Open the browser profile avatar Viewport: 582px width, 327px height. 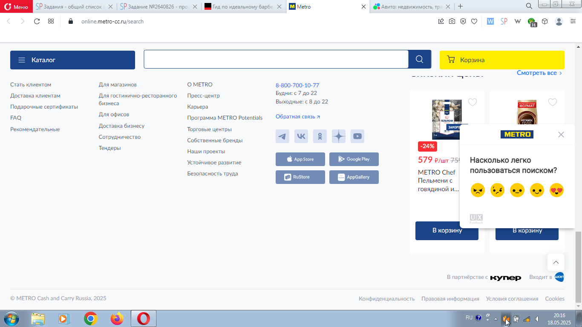(x=559, y=21)
